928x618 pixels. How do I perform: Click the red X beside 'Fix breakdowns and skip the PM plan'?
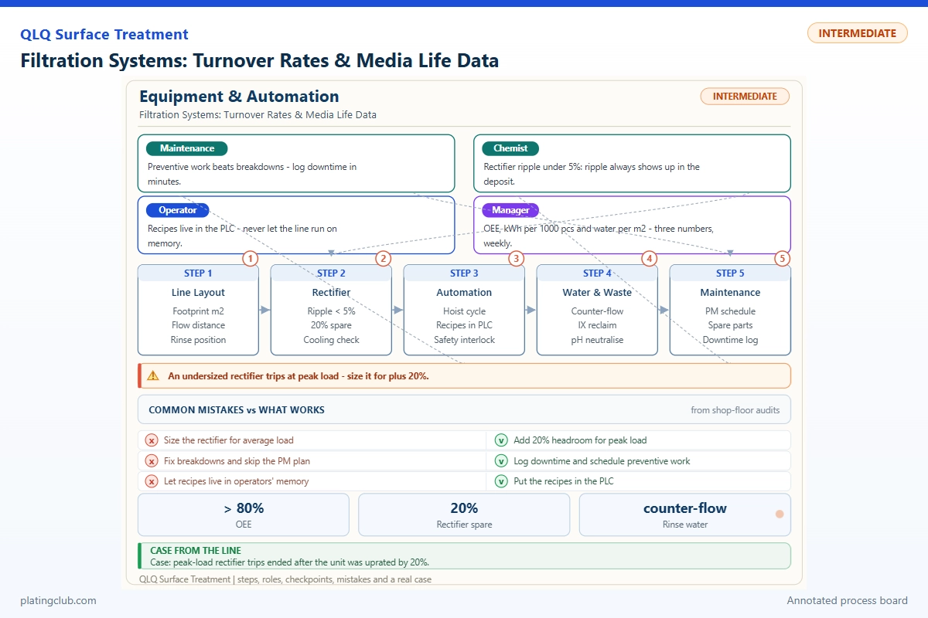(x=152, y=461)
